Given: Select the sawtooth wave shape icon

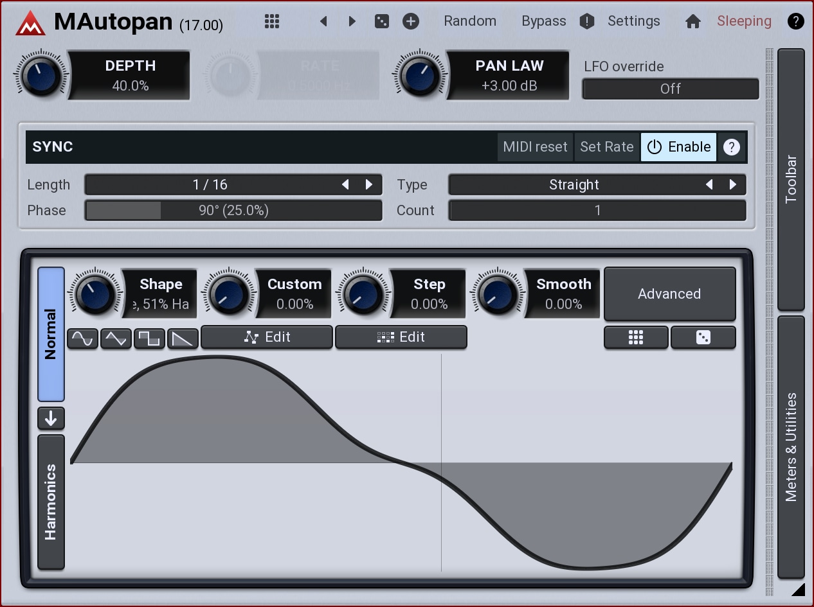Looking at the screenshot, I should click(183, 338).
